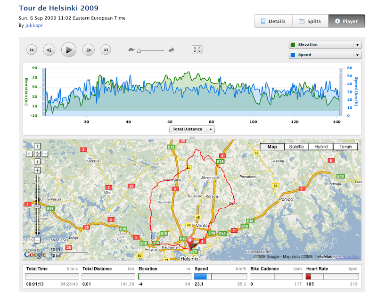Switch to the Details tab
Image resolution: width=377 pixels, height=302 pixels.
pyautogui.click(x=273, y=21)
